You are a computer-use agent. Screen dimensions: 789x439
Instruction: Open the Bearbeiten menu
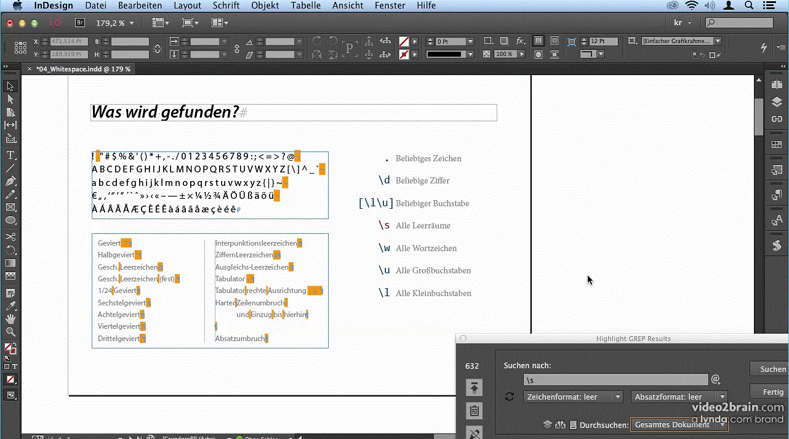140,6
